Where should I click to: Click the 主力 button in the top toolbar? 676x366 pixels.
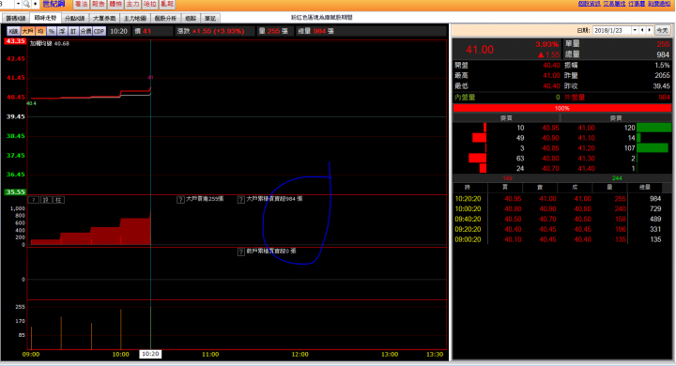click(132, 4)
